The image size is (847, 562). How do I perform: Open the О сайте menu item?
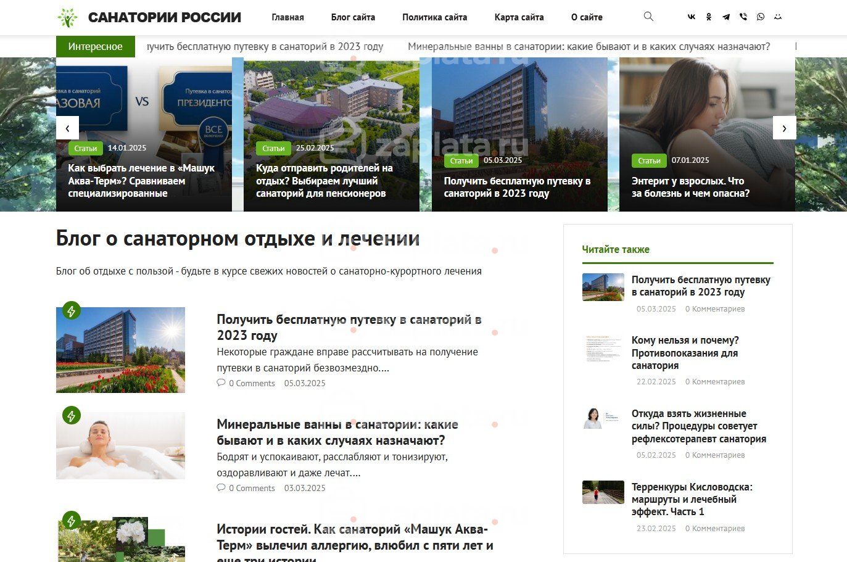tap(587, 17)
